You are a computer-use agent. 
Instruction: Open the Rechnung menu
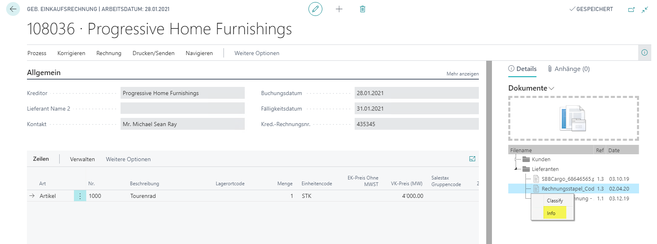tap(109, 53)
